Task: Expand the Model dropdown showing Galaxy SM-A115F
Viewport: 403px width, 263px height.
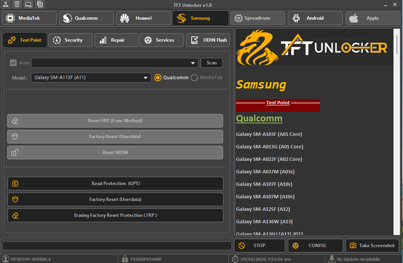Action: [91, 78]
